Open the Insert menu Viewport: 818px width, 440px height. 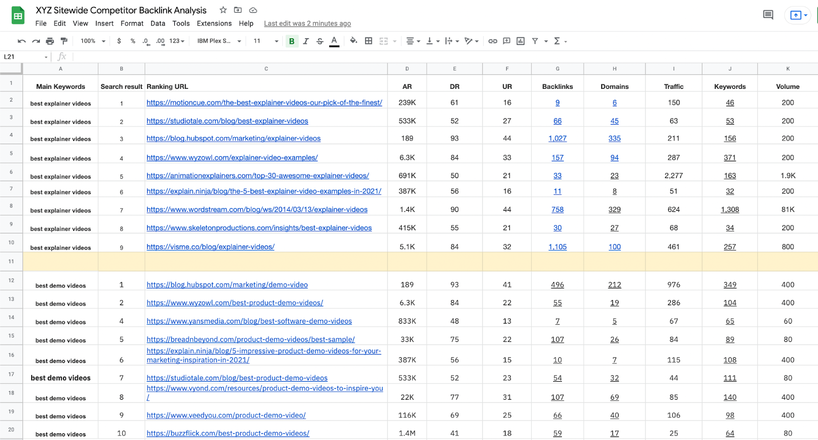coord(104,23)
